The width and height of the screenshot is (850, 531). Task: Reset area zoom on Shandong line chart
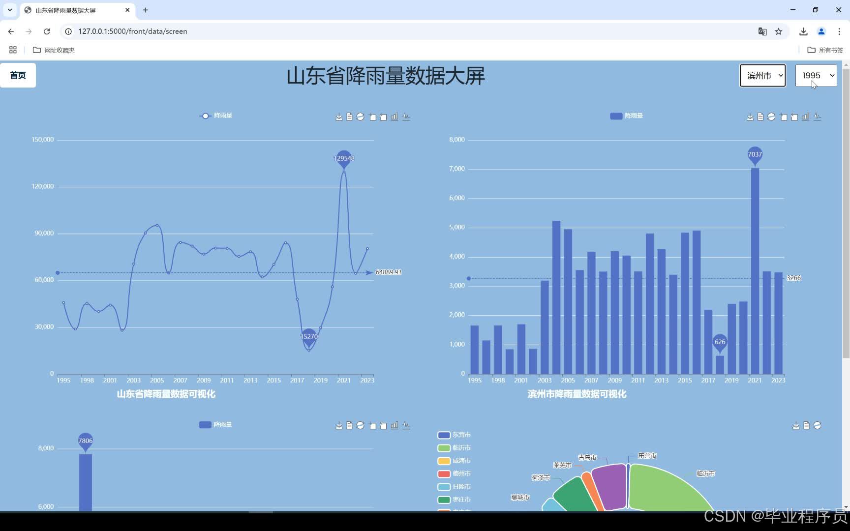pos(383,117)
